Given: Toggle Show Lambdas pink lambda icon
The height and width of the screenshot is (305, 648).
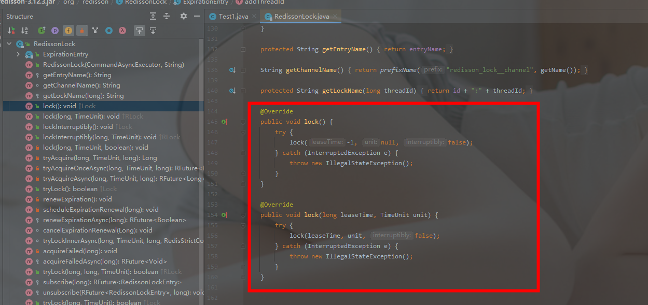Looking at the screenshot, I should point(122,31).
